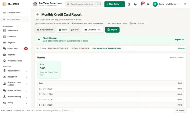
Task: Toggle dark mode moon icon
Action: [135, 4]
